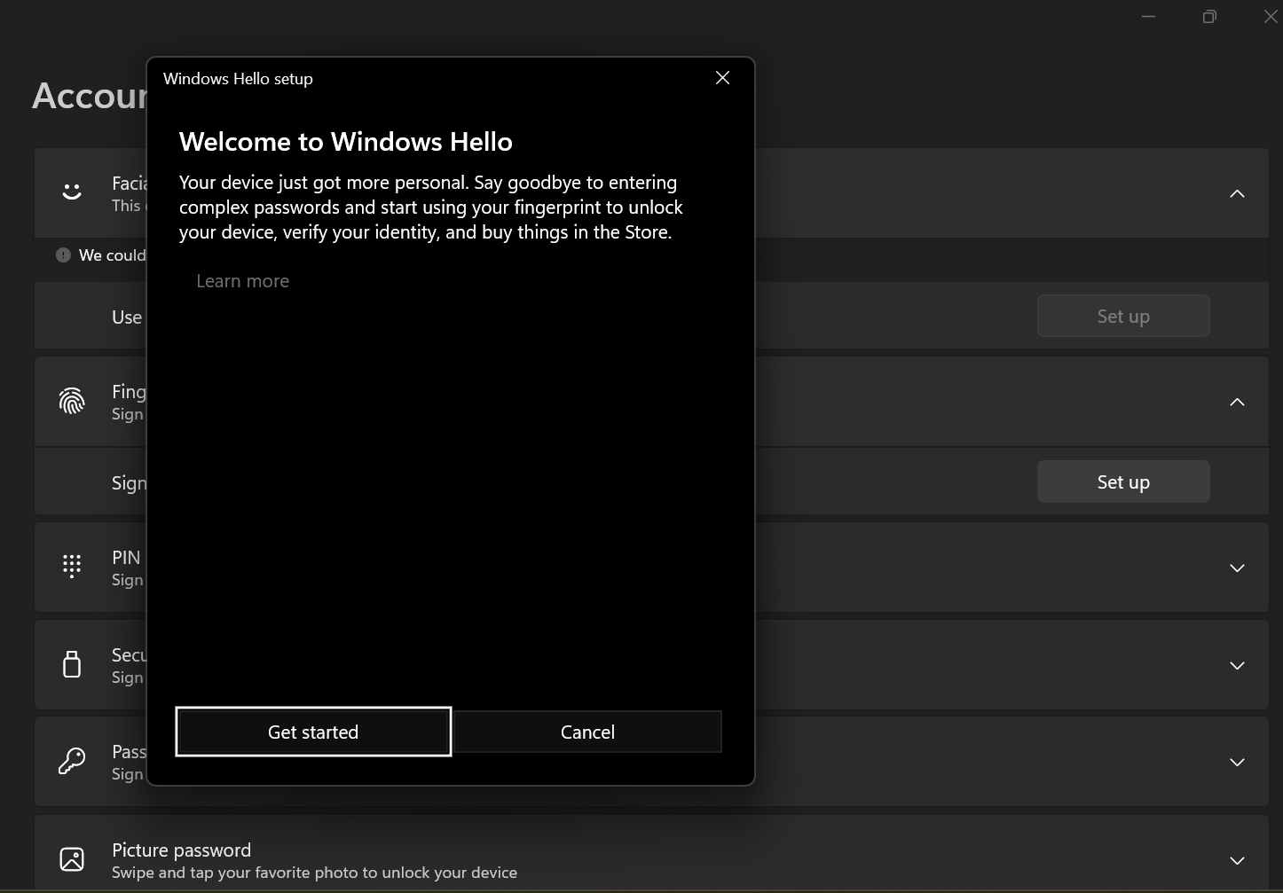Select the Picture password row title
This screenshot has height=893, width=1283.
pyautogui.click(x=181, y=850)
